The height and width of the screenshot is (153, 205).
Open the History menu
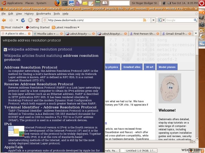[x=29, y=14]
